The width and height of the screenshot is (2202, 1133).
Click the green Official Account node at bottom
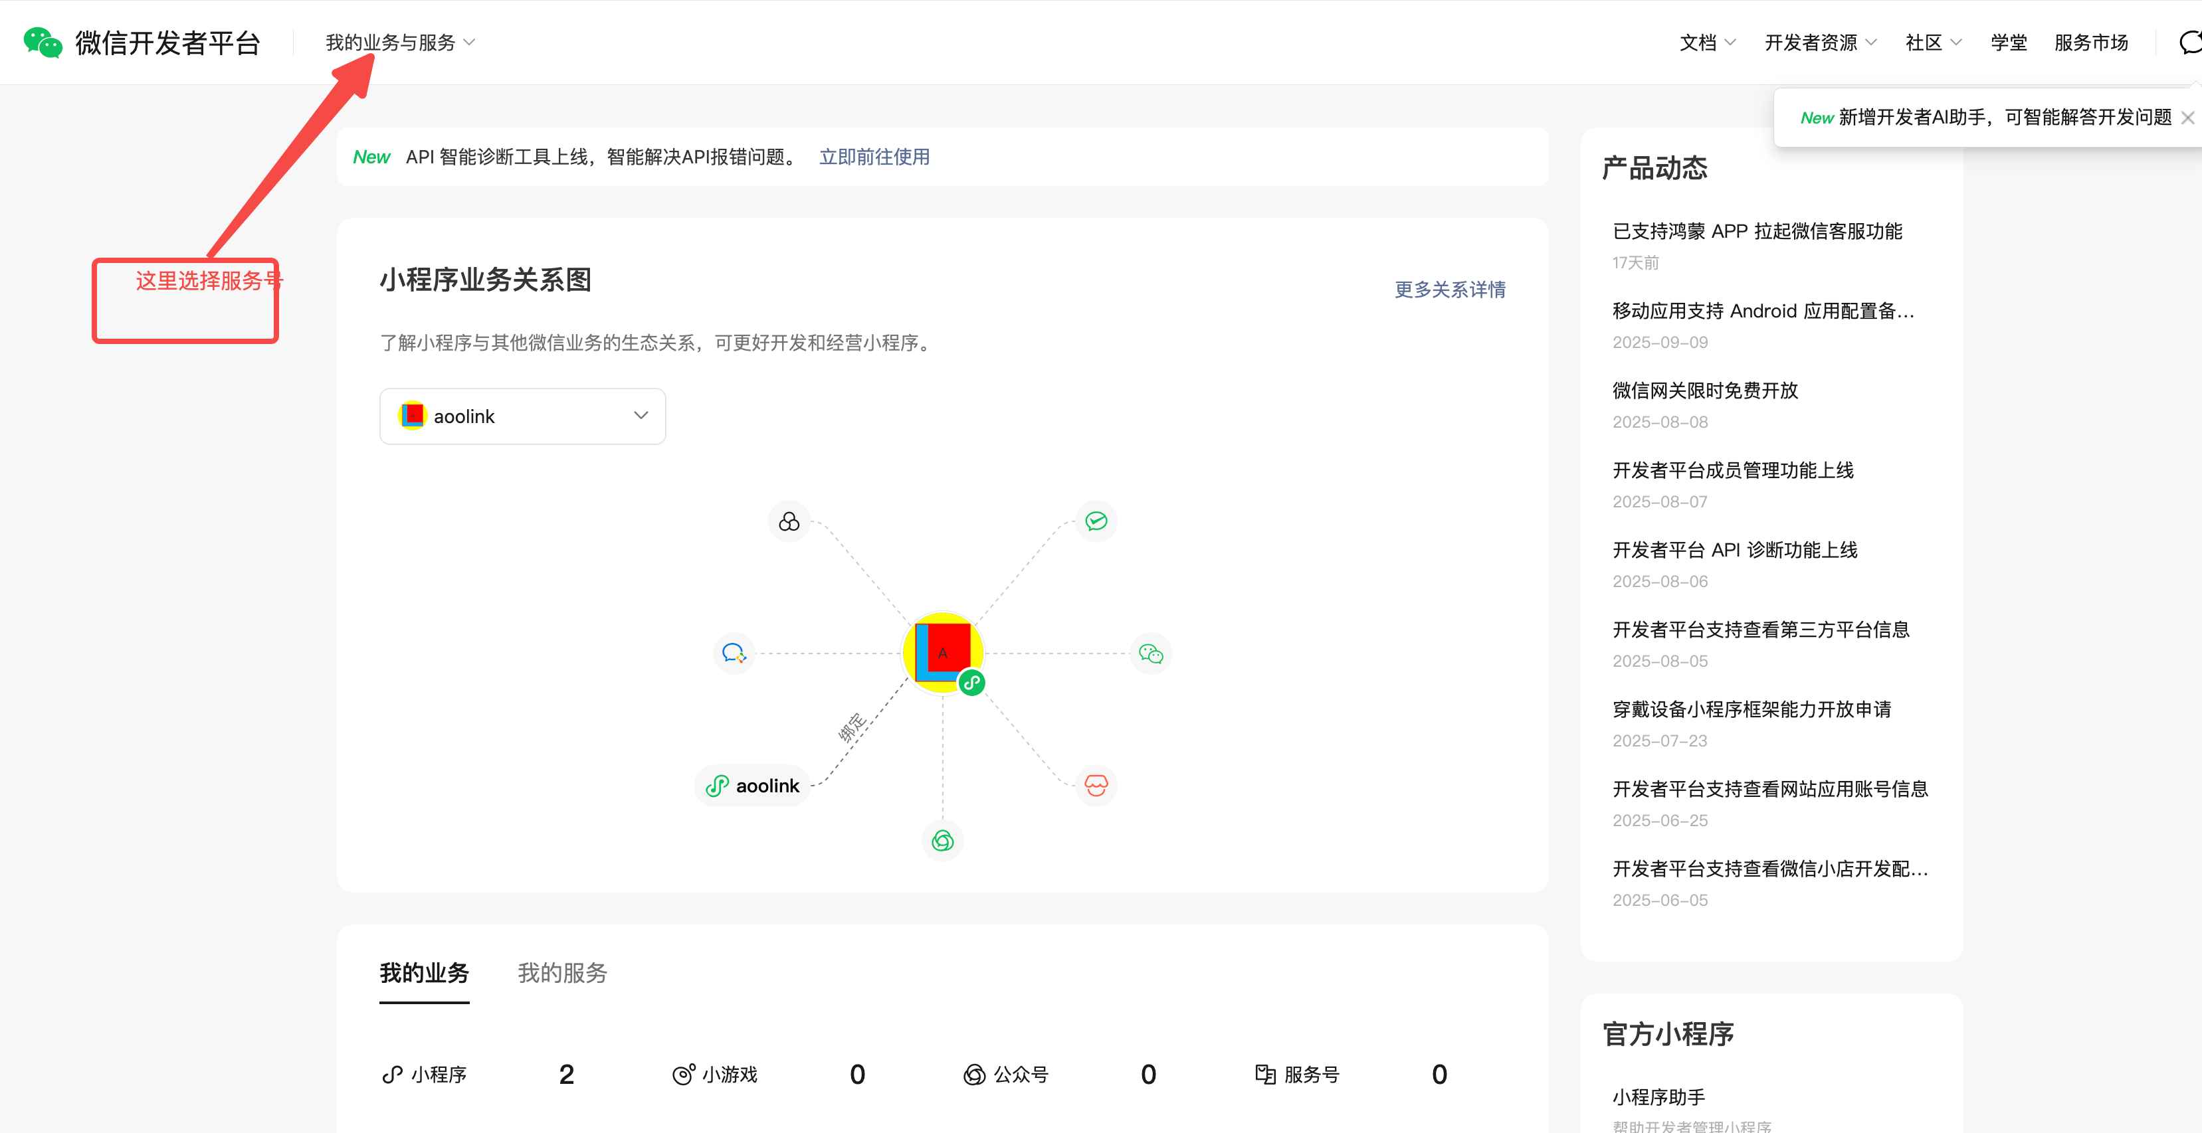click(x=942, y=841)
